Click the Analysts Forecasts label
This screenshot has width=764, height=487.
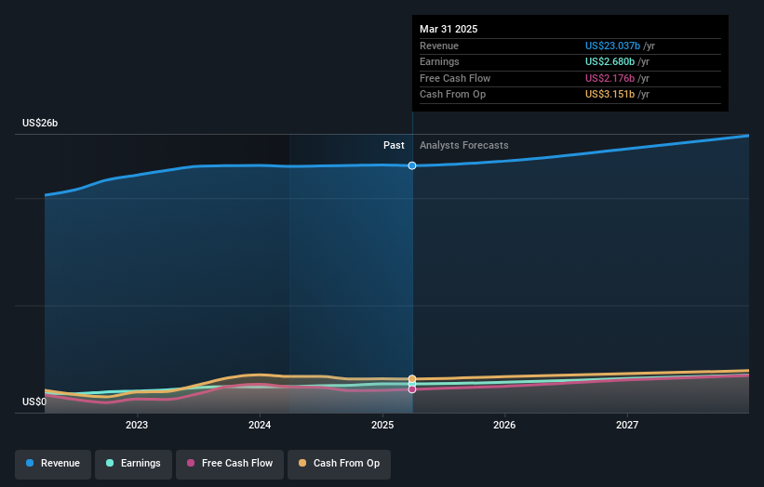tap(463, 145)
